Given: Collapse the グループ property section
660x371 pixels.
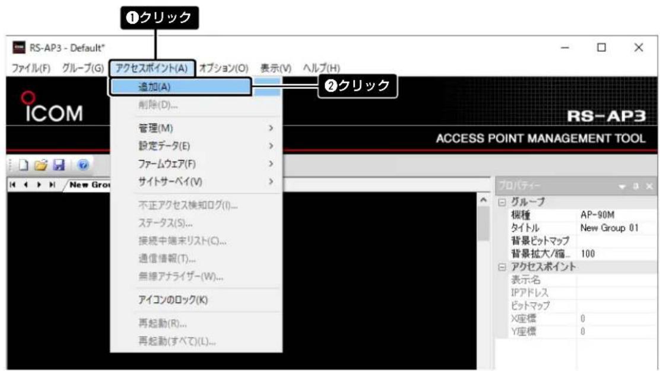Looking at the screenshot, I should [x=502, y=202].
